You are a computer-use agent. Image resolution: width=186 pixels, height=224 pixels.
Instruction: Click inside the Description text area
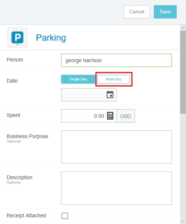(116, 188)
